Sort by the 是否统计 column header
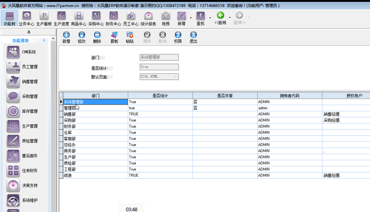Screen dimensions: 370x212 tap(160, 96)
